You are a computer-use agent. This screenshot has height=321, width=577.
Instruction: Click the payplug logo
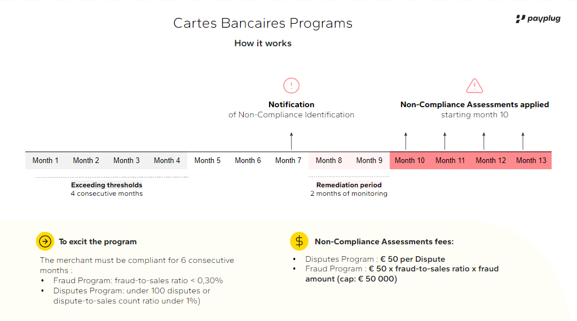coord(538,19)
